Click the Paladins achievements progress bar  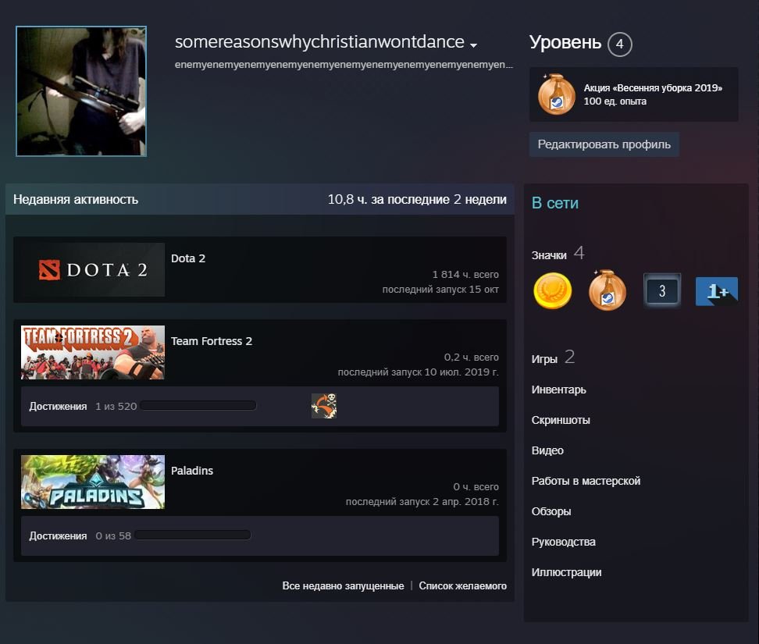(x=192, y=535)
